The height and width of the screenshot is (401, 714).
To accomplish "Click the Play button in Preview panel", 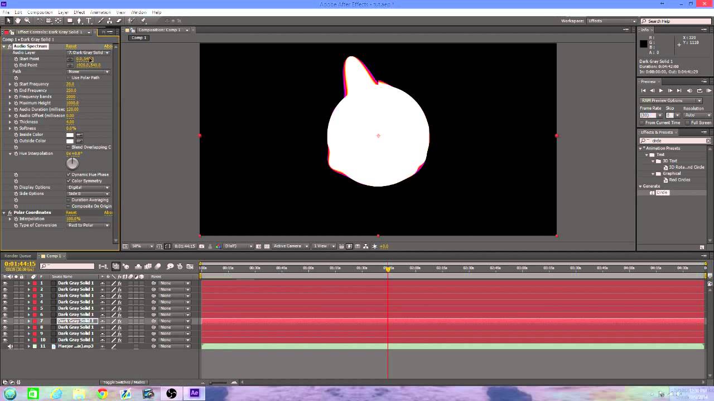I will point(661,90).
